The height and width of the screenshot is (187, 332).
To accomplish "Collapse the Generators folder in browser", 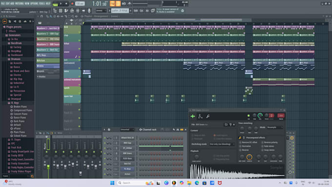I will (x=14, y=35).
